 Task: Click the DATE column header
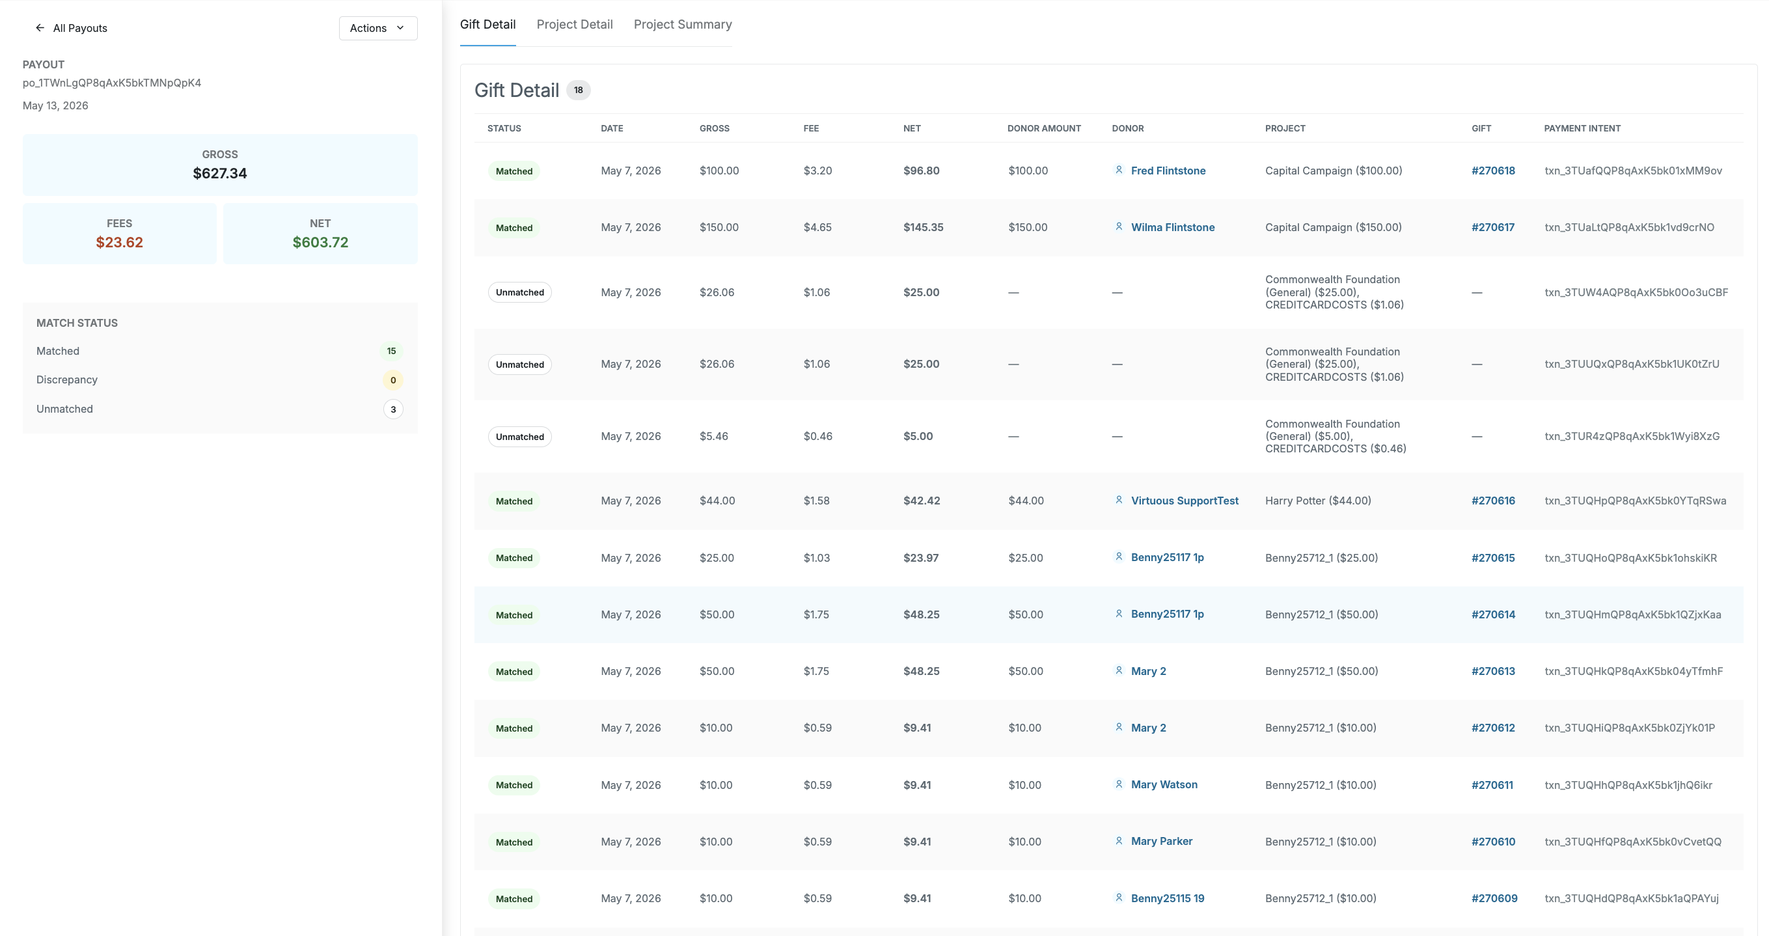(x=612, y=128)
